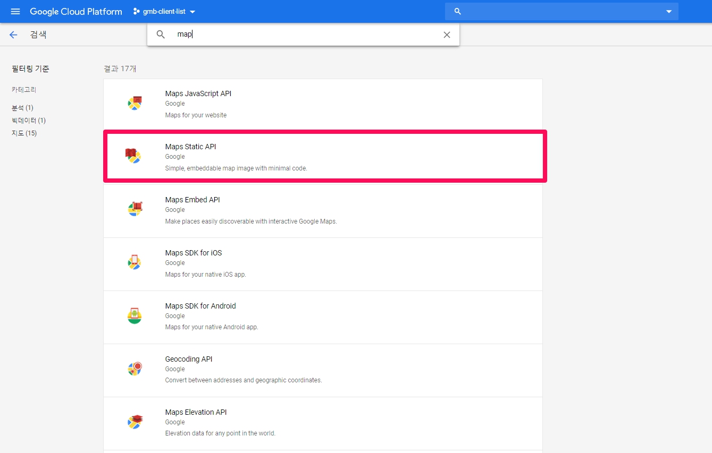
Task: Click the Maps SDK for Android icon
Action: 135,315
